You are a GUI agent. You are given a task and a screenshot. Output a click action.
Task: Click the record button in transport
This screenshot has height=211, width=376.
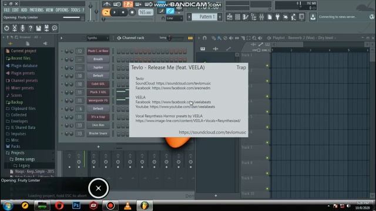pyautogui.click(x=132, y=12)
